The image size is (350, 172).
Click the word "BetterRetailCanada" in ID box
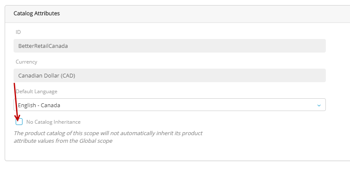[x=43, y=46]
